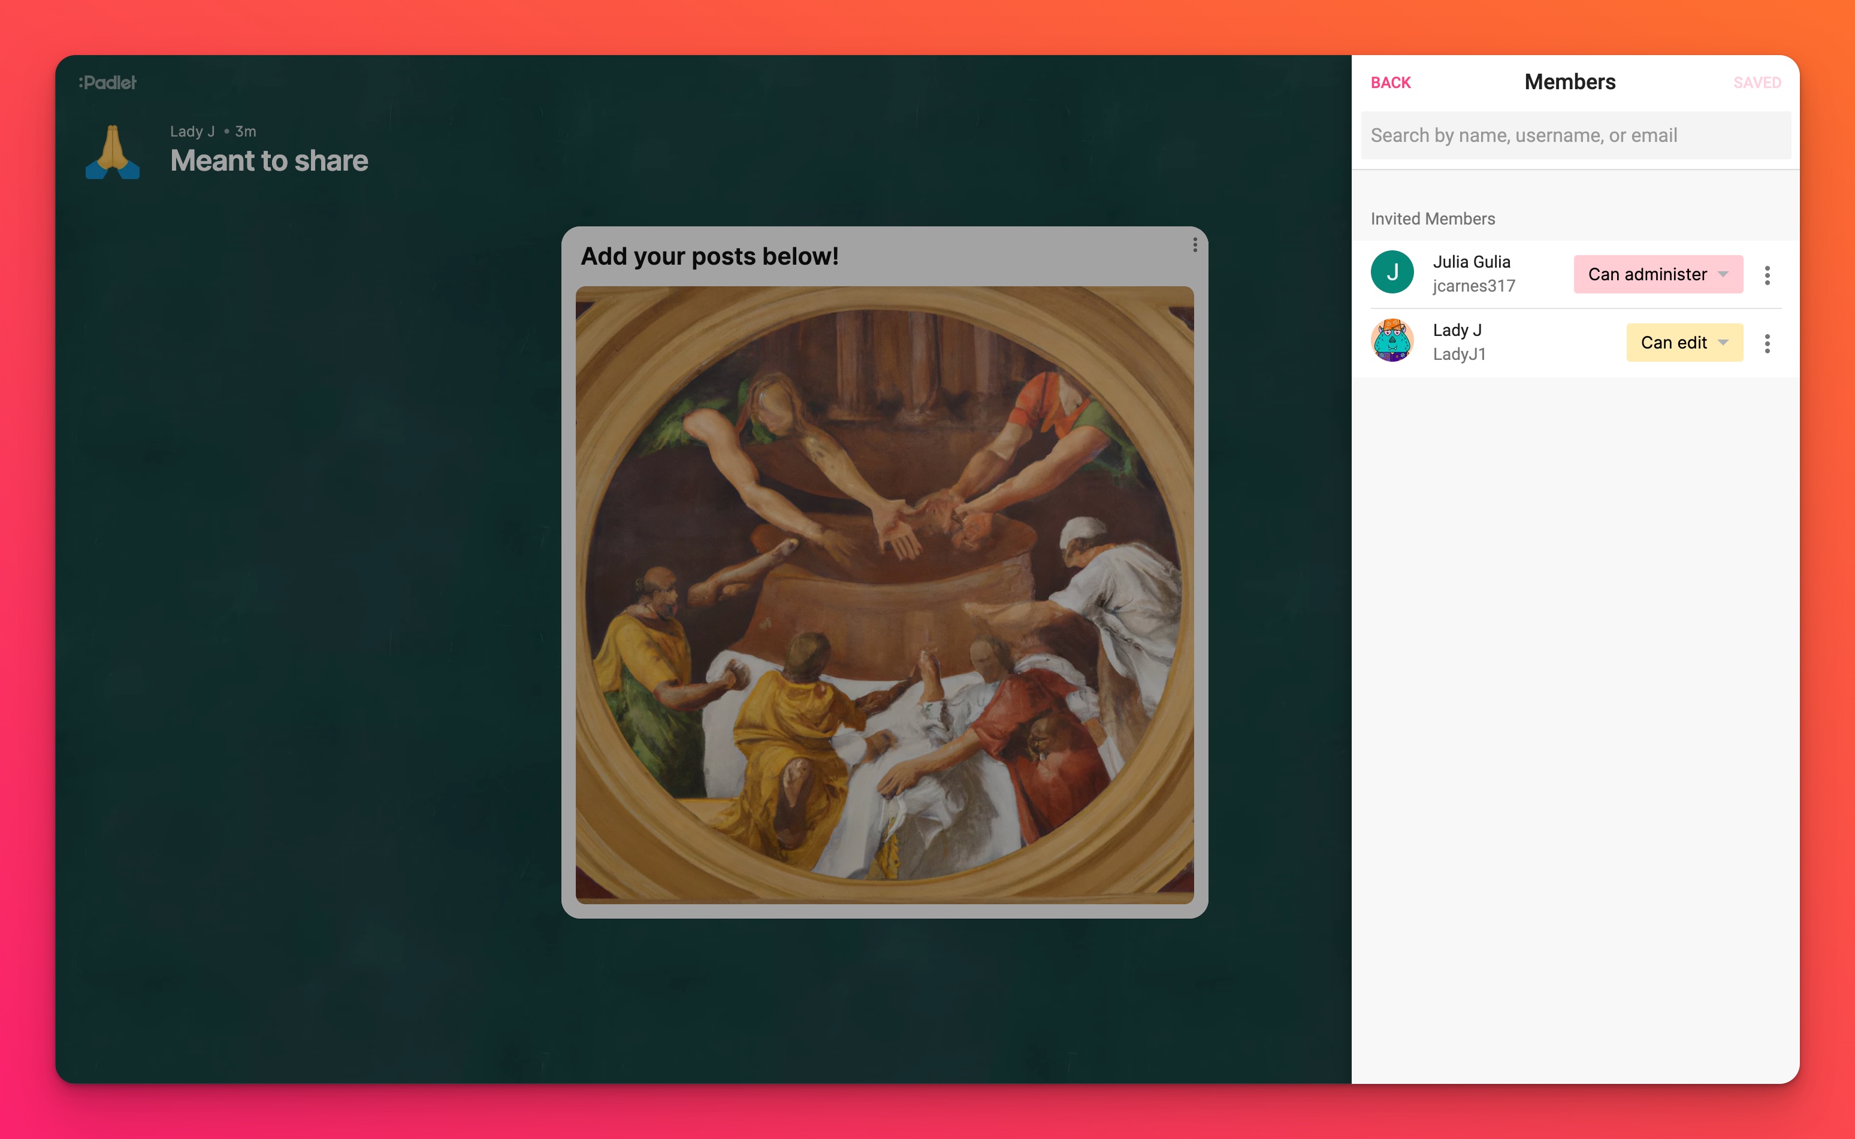The width and height of the screenshot is (1855, 1139).
Task: Open the circular painting image in the post
Action: click(884, 595)
